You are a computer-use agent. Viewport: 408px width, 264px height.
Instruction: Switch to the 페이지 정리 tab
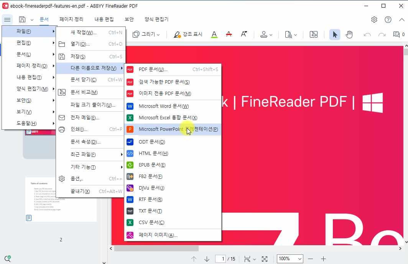click(x=71, y=19)
